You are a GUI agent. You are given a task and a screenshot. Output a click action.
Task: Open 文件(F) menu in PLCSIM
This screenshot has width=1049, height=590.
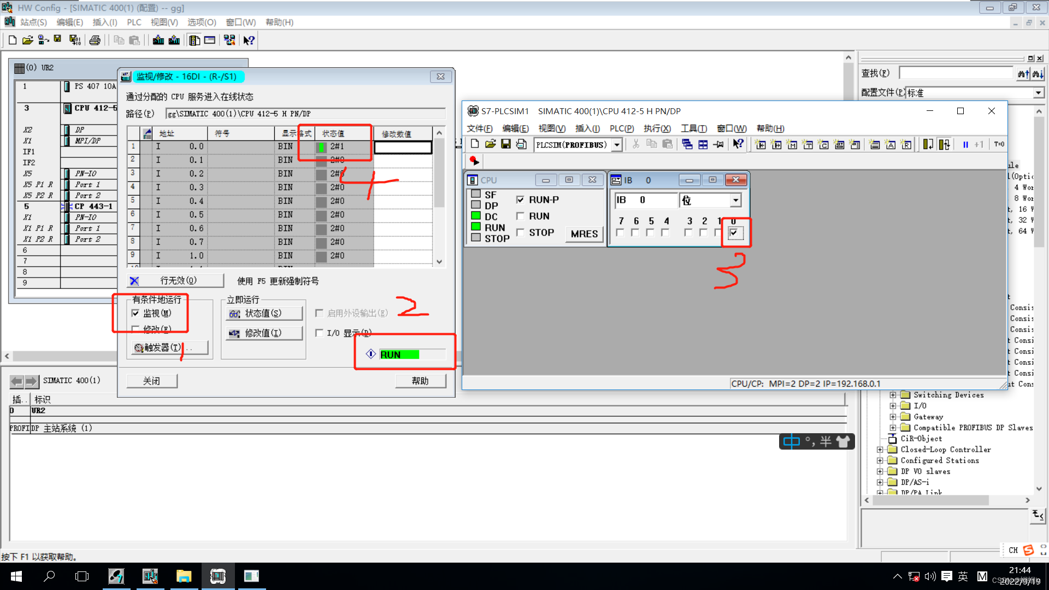pyautogui.click(x=480, y=128)
